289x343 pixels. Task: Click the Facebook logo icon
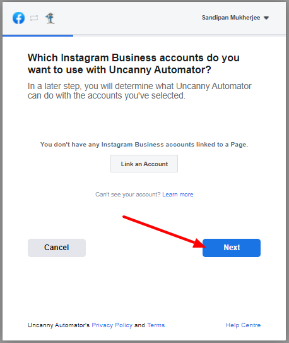pyautogui.click(x=18, y=18)
